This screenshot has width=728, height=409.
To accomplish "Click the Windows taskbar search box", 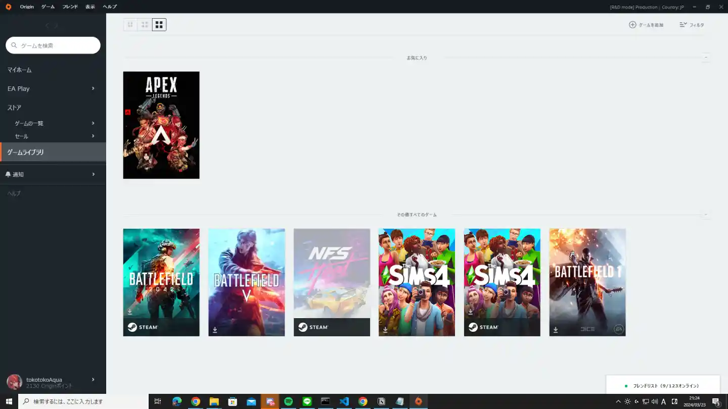I will pos(83,401).
